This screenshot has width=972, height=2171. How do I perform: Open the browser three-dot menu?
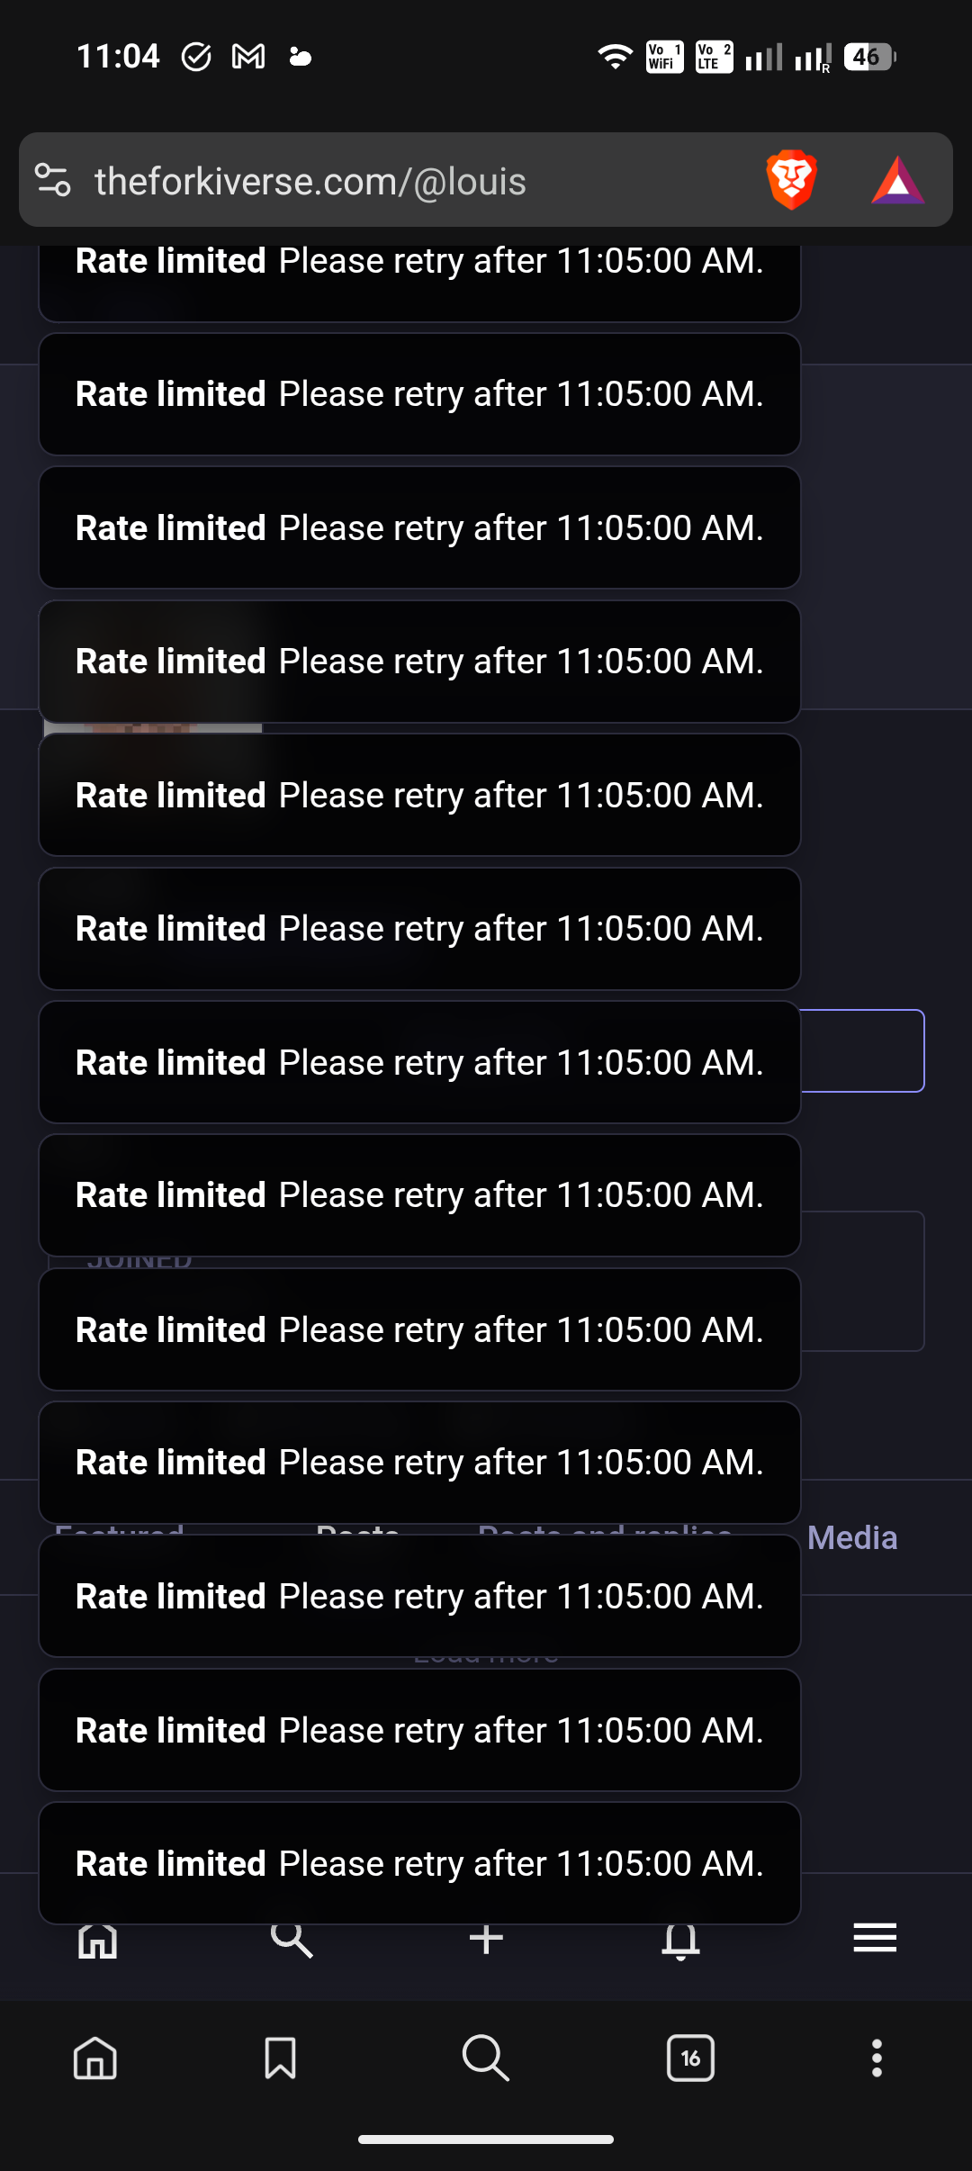point(877,2058)
